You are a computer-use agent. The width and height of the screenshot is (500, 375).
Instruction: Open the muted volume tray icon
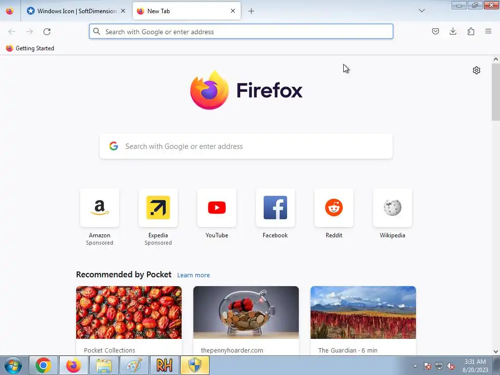[x=451, y=366]
